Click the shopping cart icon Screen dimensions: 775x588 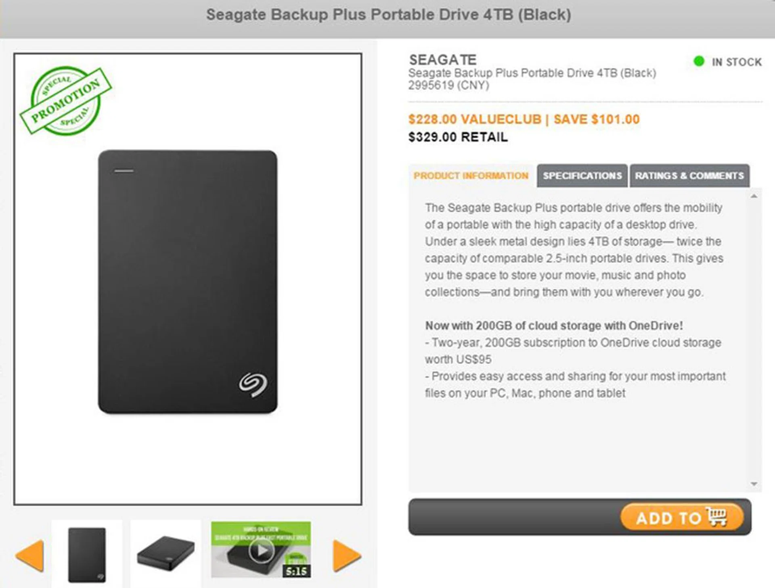717,517
